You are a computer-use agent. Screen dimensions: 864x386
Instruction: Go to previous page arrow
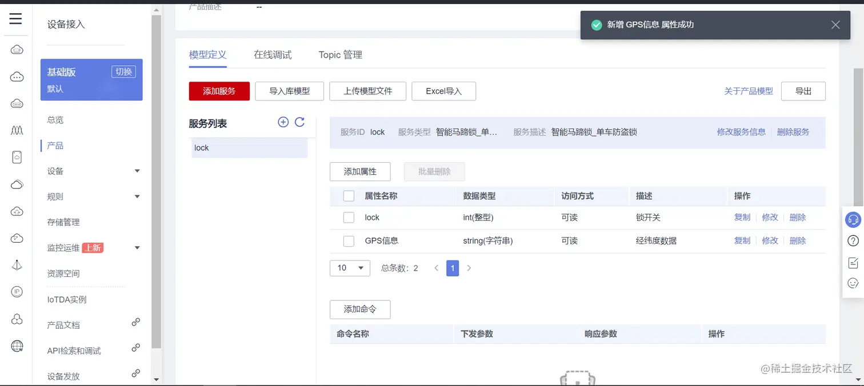pos(437,268)
